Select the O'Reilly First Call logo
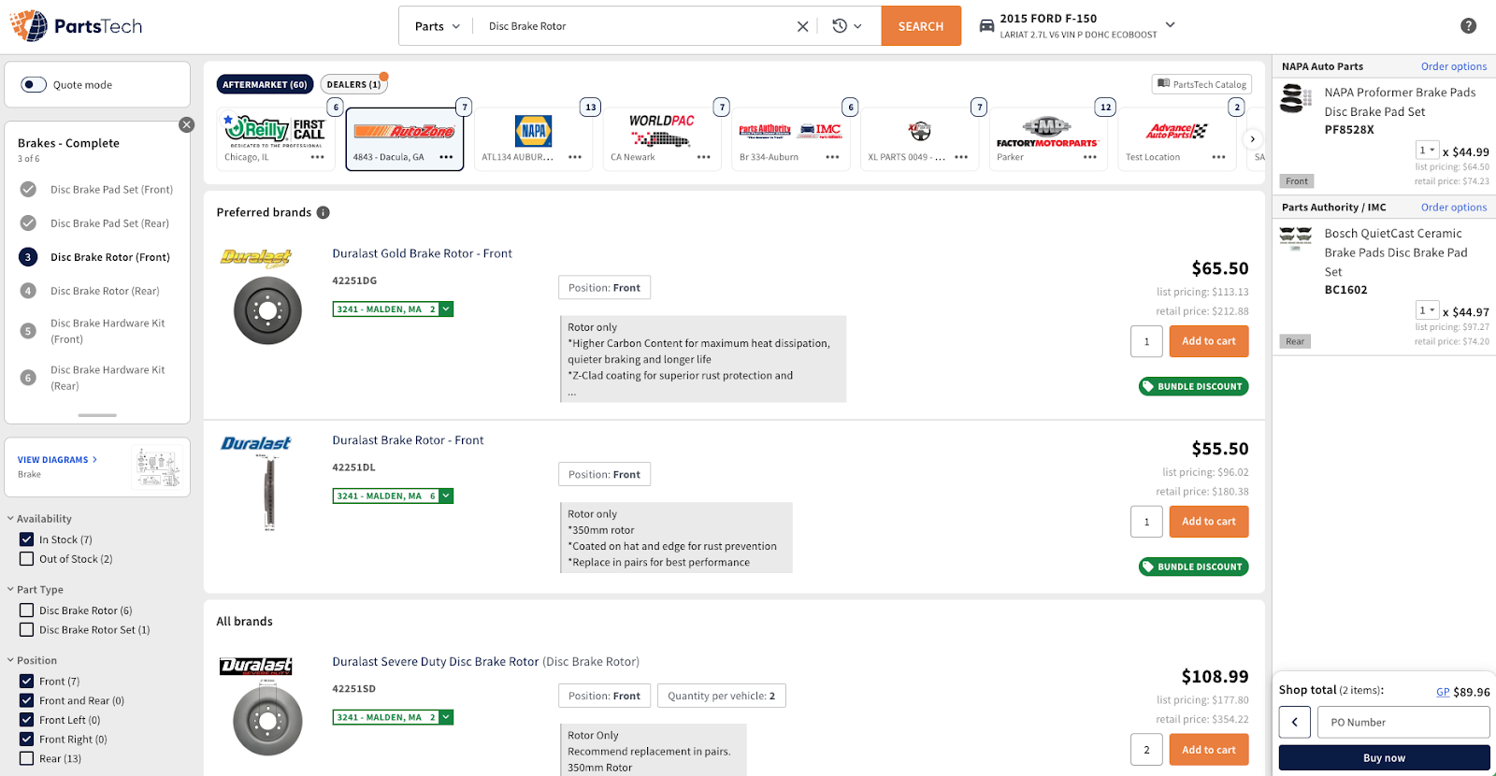Image resolution: width=1496 pixels, height=776 pixels. [x=275, y=131]
